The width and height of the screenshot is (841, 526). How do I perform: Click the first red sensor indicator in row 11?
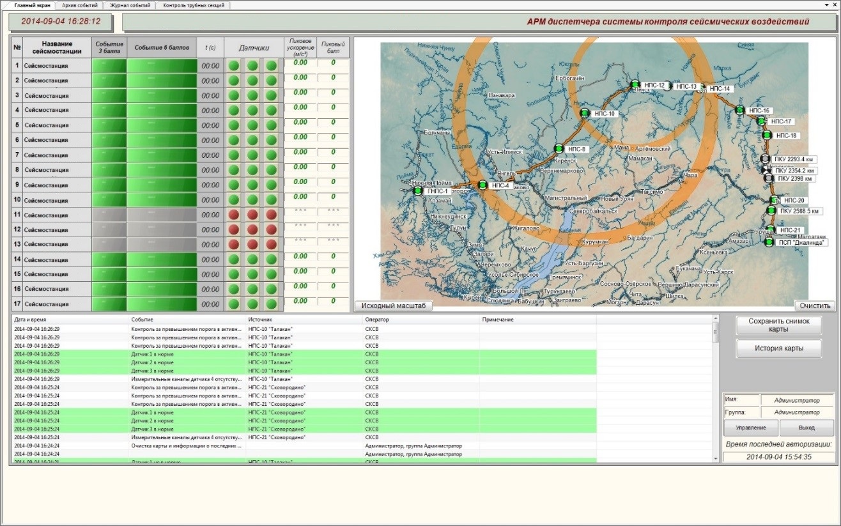coord(234,215)
